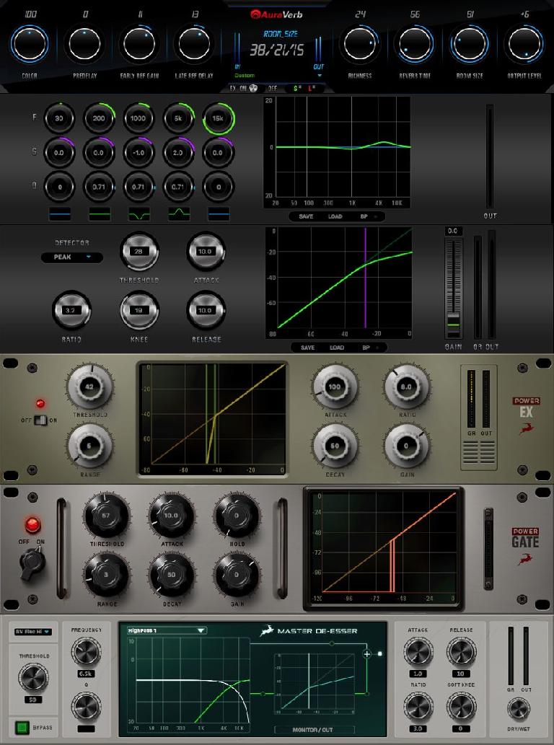Click the Power EX Threshold knob
The width and height of the screenshot is (554, 745).
point(89,387)
